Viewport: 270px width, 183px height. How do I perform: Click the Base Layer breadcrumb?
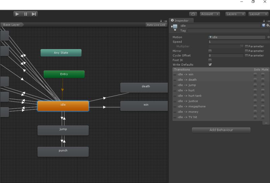point(12,25)
